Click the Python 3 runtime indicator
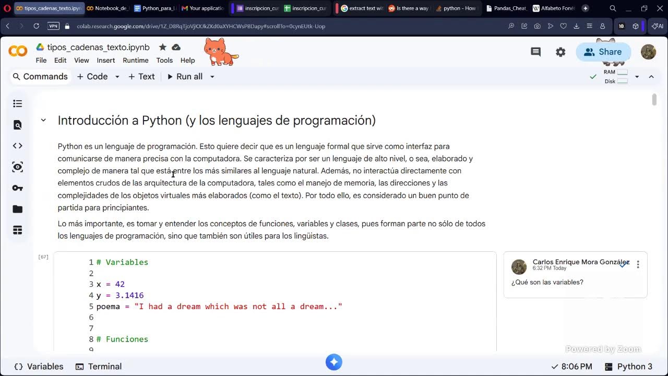Image resolution: width=668 pixels, height=376 pixels. point(629,367)
